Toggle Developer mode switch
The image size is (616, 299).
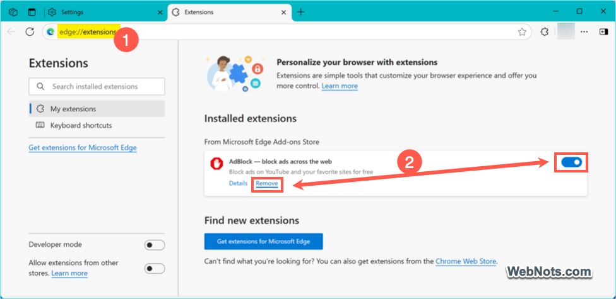155,245
